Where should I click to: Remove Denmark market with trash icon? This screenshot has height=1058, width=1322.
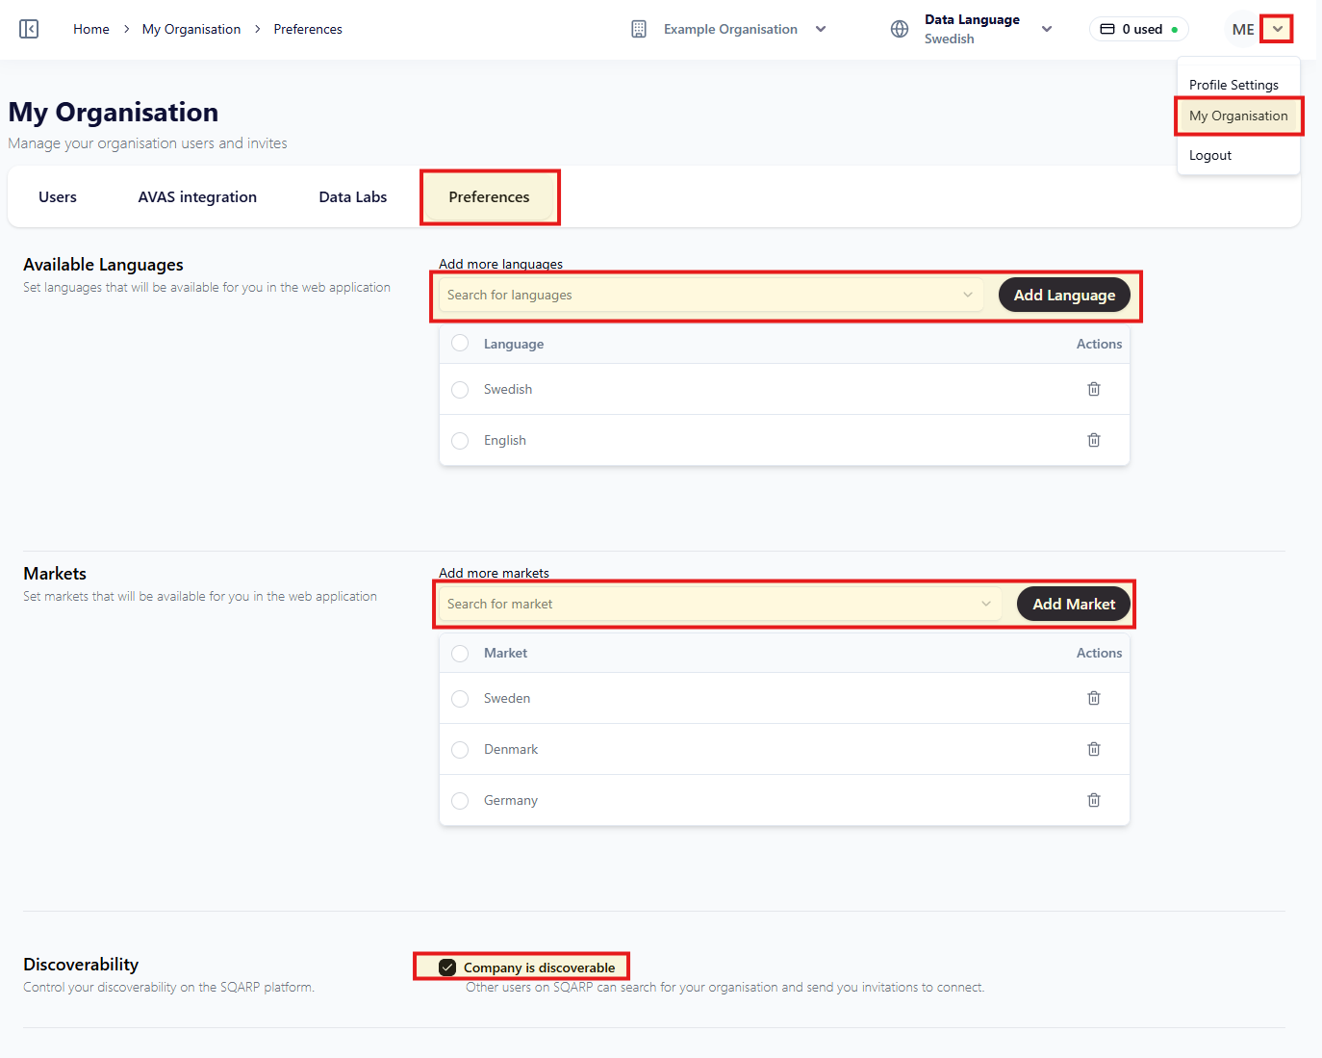click(x=1093, y=749)
